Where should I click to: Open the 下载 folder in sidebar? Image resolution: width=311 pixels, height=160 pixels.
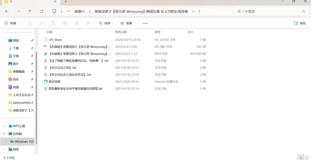(x=16, y=48)
